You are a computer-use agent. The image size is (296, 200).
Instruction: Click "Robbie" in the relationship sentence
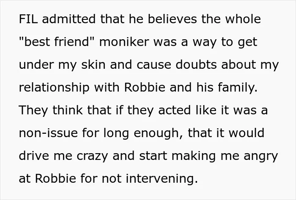tap(145, 87)
